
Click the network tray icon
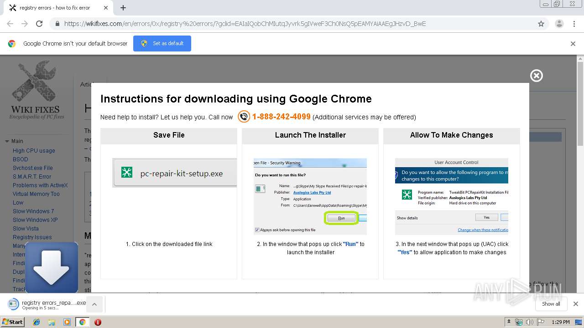[519, 322]
